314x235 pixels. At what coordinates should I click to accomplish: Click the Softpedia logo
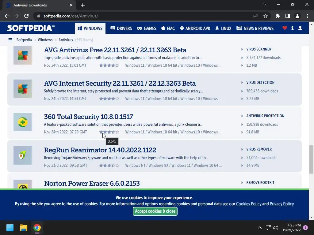coord(31,28)
